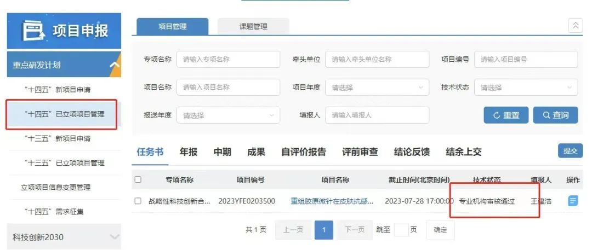Open the 技术状态 dropdown
Screen dimensions: 592x250
pos(525,88)
